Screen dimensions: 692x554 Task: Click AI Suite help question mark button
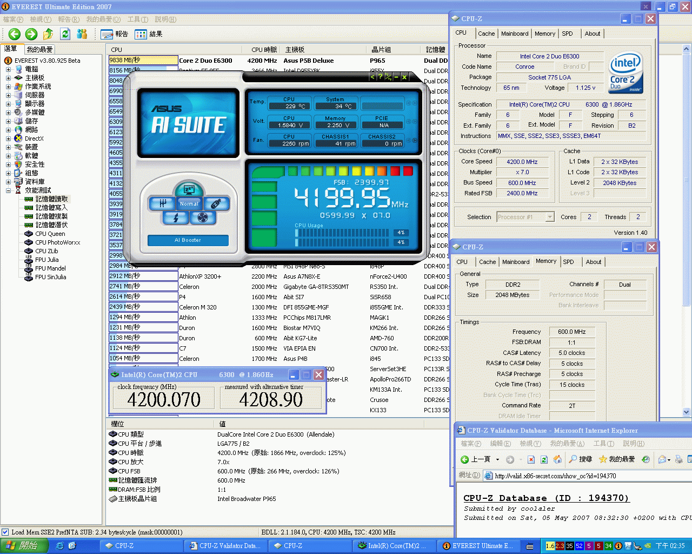coord(380,77)
